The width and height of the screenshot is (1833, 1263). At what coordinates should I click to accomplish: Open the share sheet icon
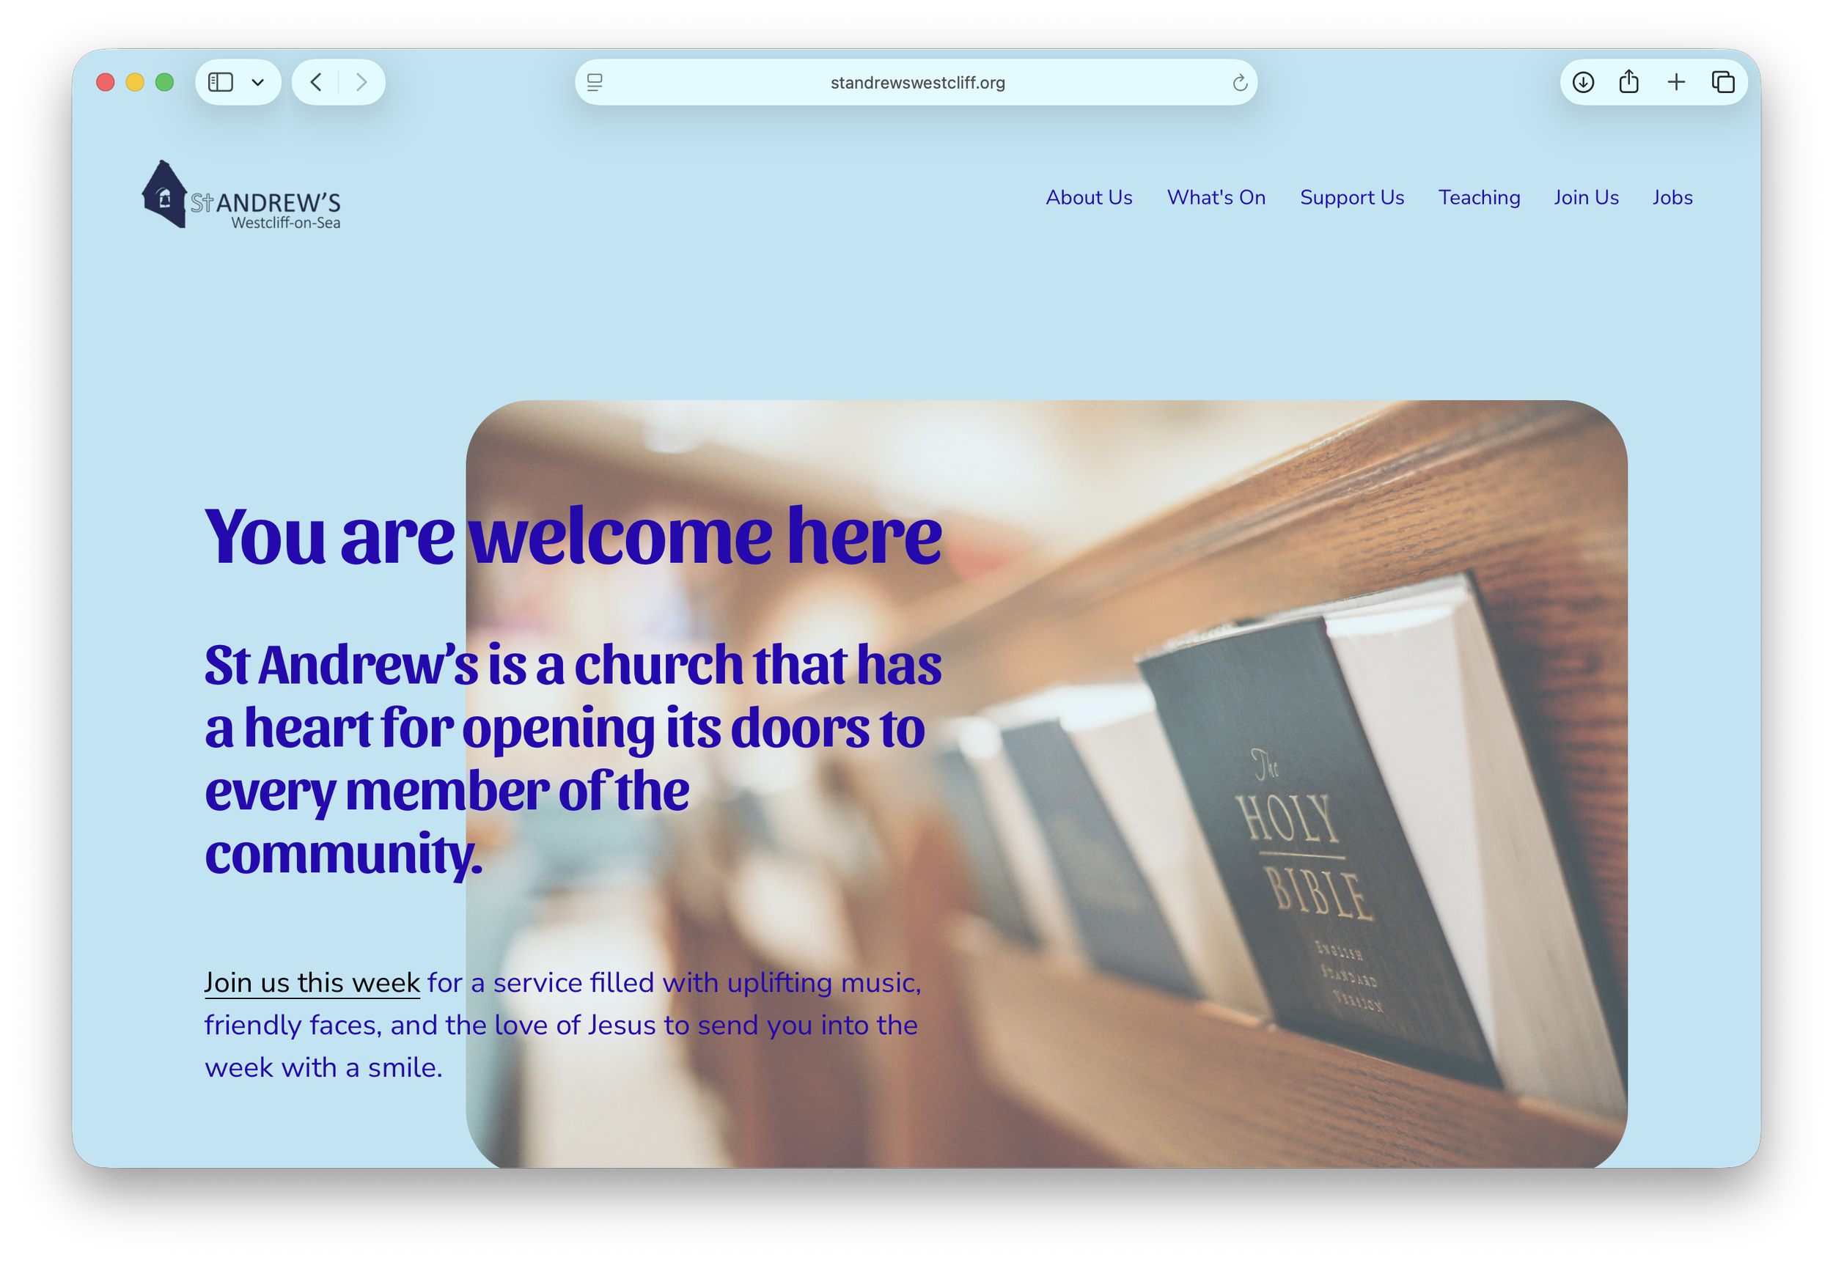point(1629,81)
